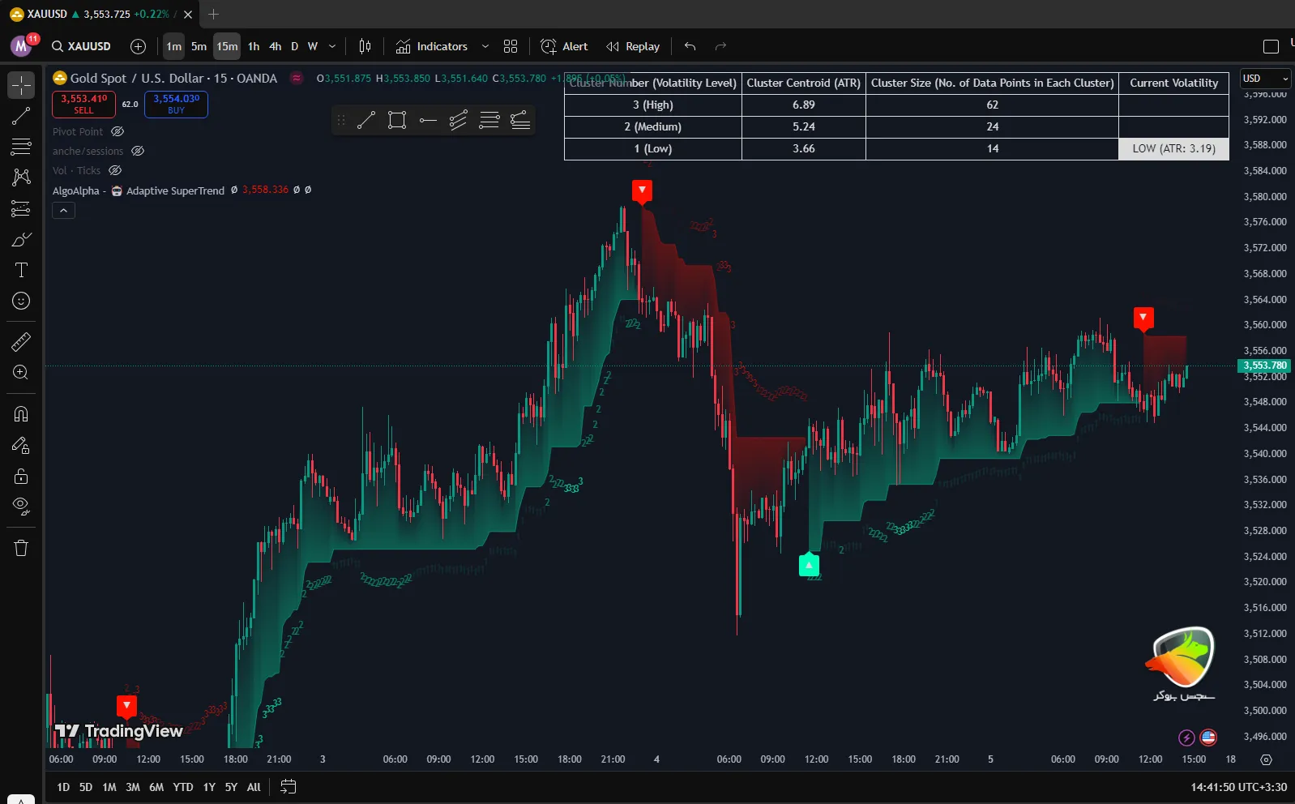Select the ruler Measure tool

pos(21,342)
